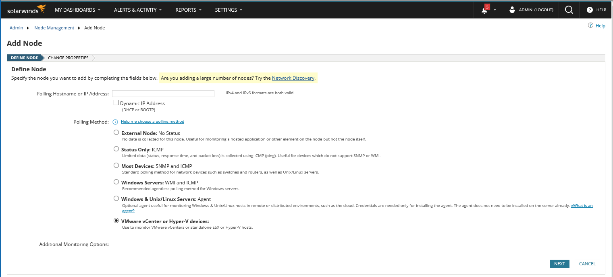This screenshot has width=613, height=277.
Task: Click the CANCEL button
Action: (x=587, y=264)
